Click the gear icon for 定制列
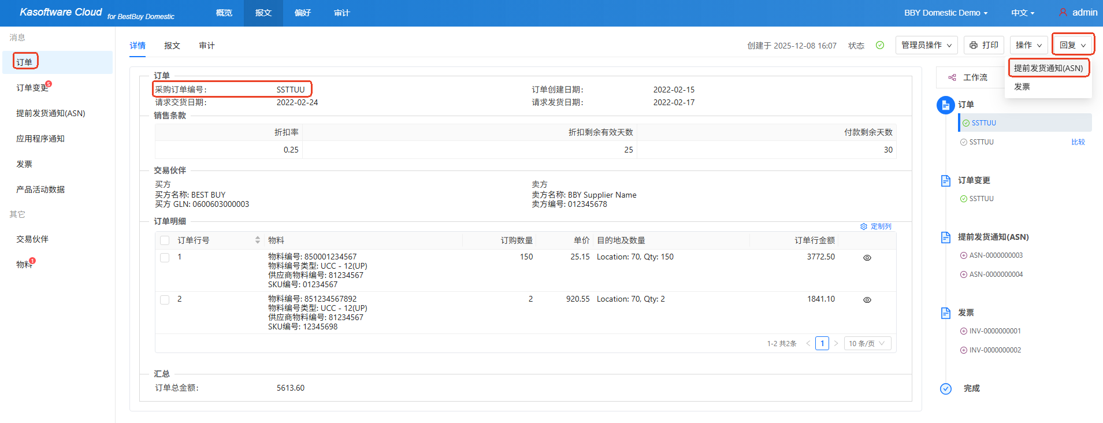The height and width of the screenshot is (423, 1103). (x=864, y=227)
